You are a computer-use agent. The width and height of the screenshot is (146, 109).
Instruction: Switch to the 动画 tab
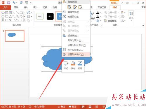point(55,7)
